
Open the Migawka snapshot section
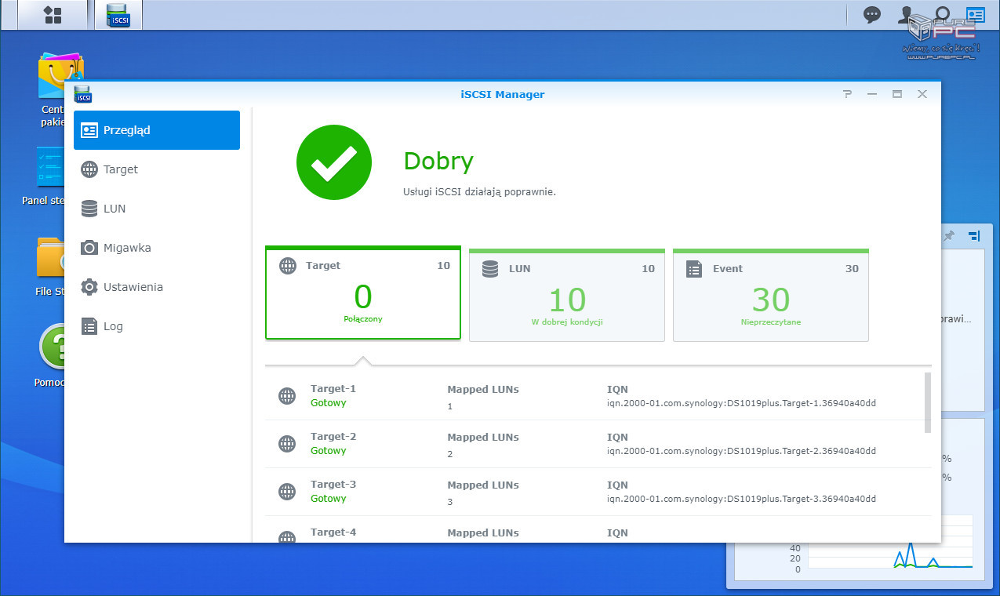click(126, 248)
